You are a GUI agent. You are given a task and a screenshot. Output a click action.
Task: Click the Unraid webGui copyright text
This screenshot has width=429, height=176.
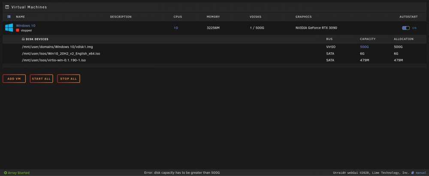[371, 173]
